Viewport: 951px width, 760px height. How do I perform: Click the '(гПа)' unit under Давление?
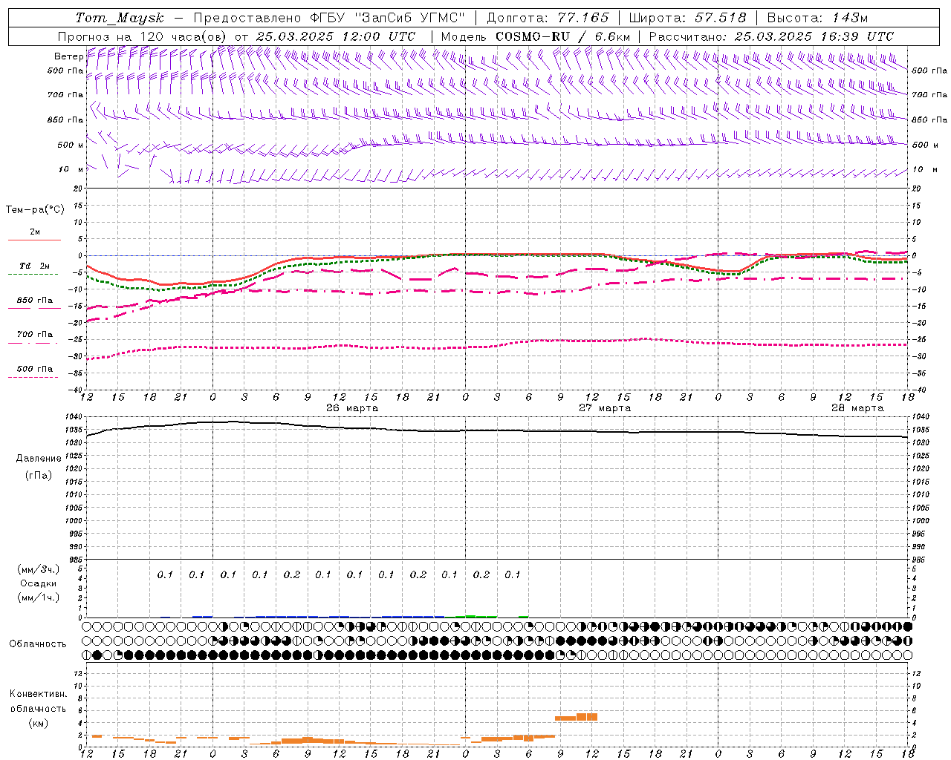coord(39,476)
